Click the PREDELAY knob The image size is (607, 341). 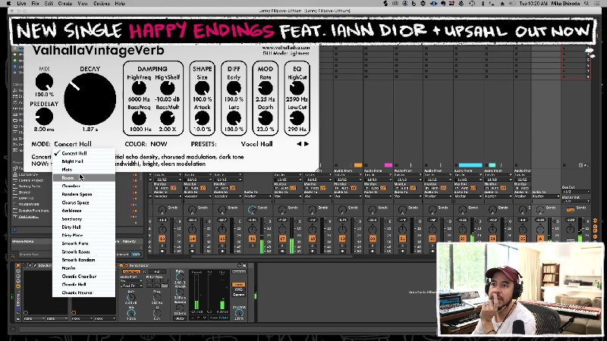[44, 116]
